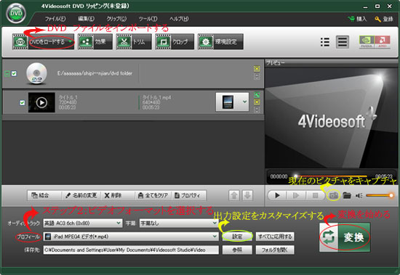Open snapshot folder icon

coord(347,196)
